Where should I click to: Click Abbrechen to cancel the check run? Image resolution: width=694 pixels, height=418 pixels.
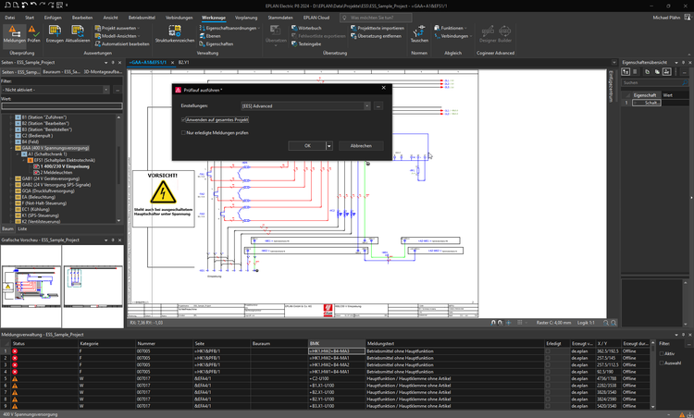361,146
